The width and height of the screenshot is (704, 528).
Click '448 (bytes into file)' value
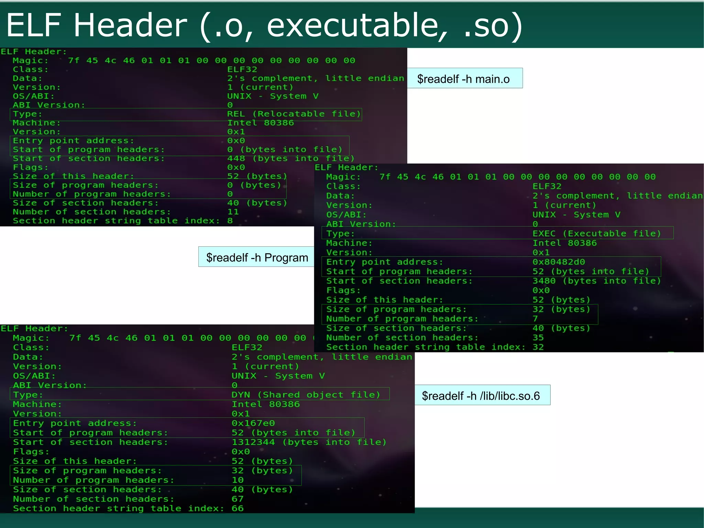tap(290, 158)
